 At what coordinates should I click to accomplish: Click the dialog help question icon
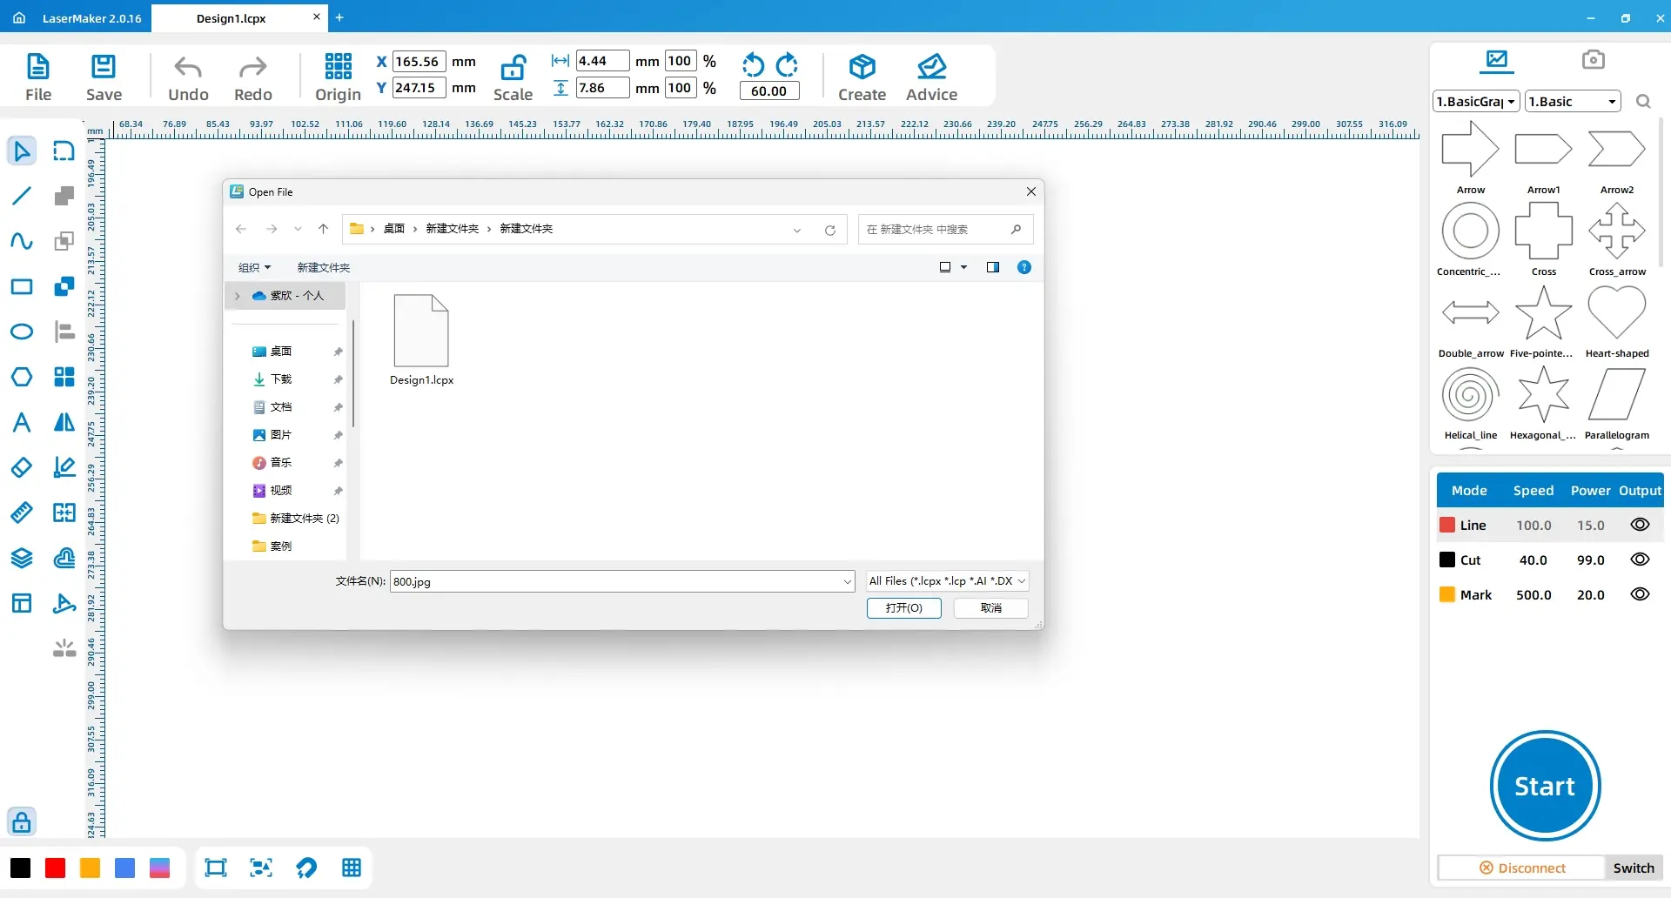click(1024, 267)
